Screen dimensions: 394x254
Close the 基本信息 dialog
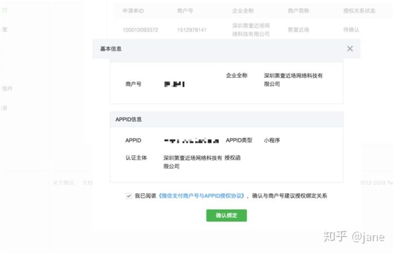tap(350, 49)
